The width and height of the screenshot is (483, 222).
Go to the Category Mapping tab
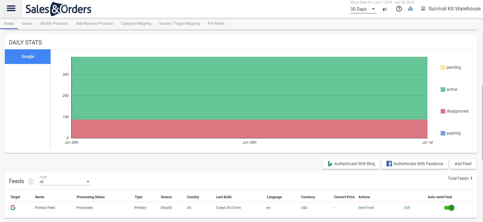136,24
